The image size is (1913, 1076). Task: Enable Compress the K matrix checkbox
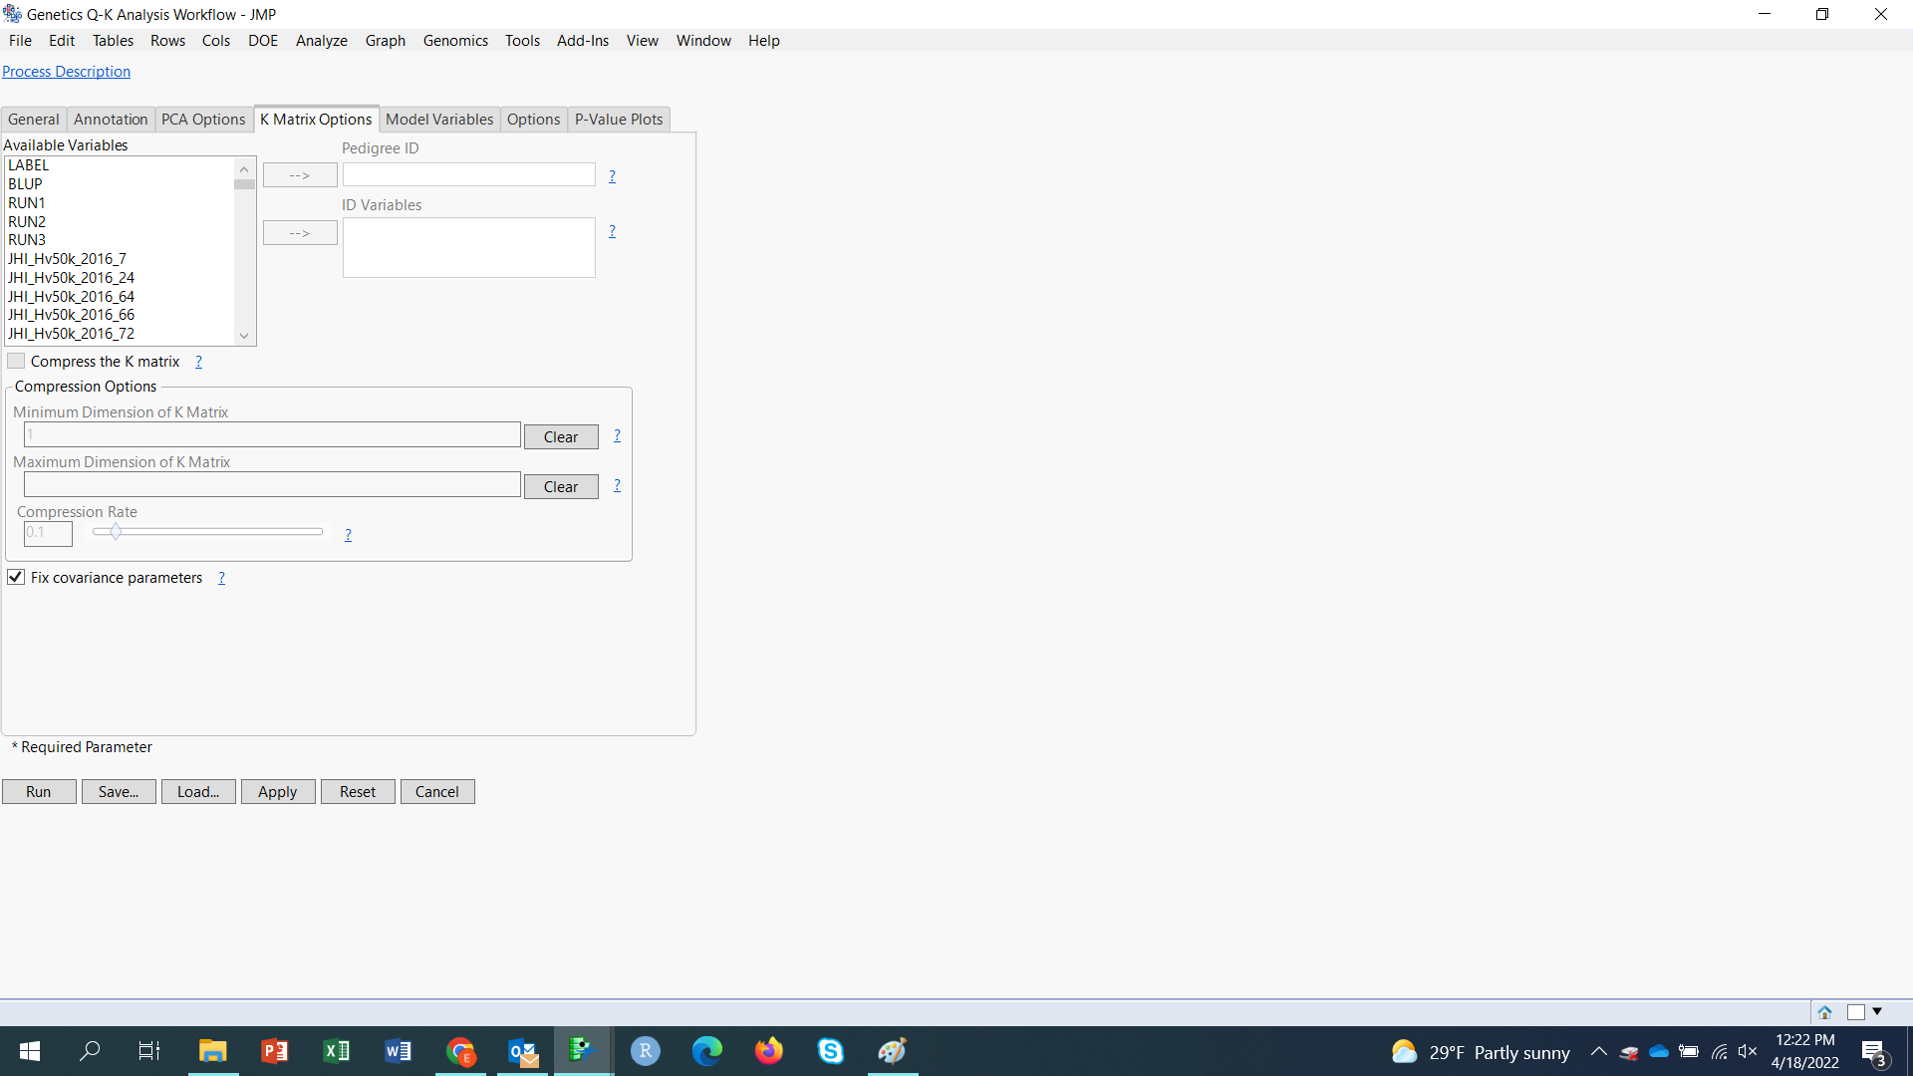click(x=16, y=361)
